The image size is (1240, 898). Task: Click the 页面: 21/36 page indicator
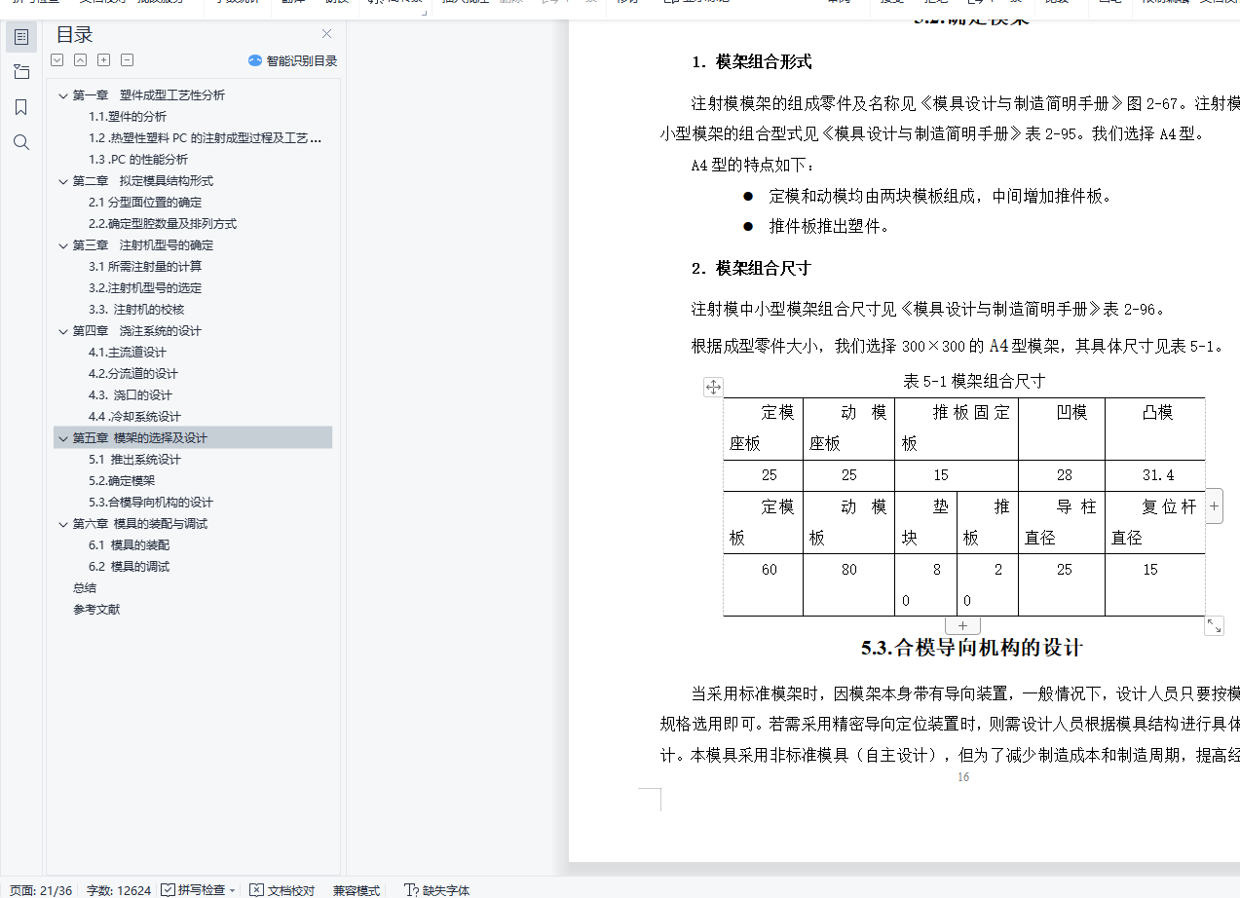(x=41, y=890)
